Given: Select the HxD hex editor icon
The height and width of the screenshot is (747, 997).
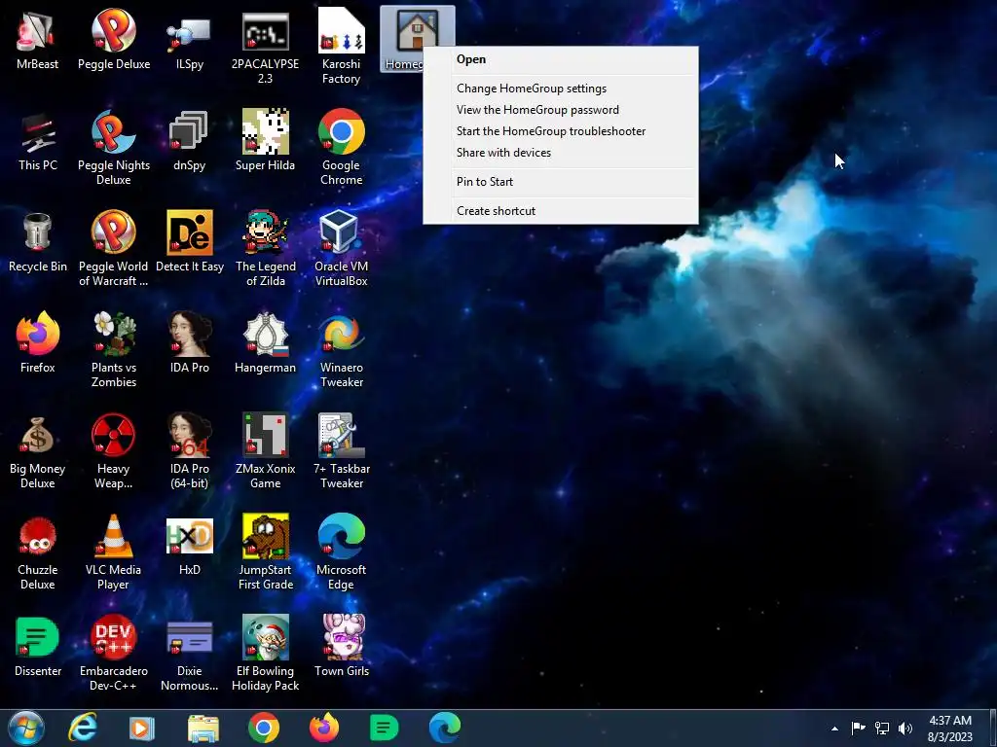Looking at the screenshot, I should coord(190,545).
